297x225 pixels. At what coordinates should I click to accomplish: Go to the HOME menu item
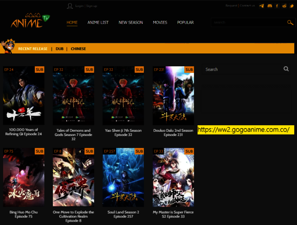[x=72, y=22]
